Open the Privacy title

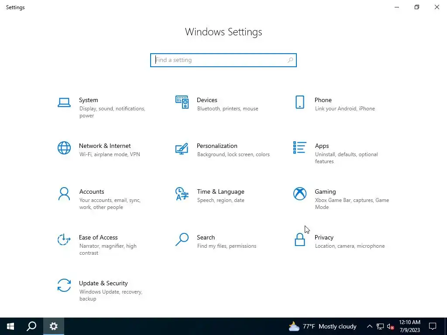(x=324, y=238)
